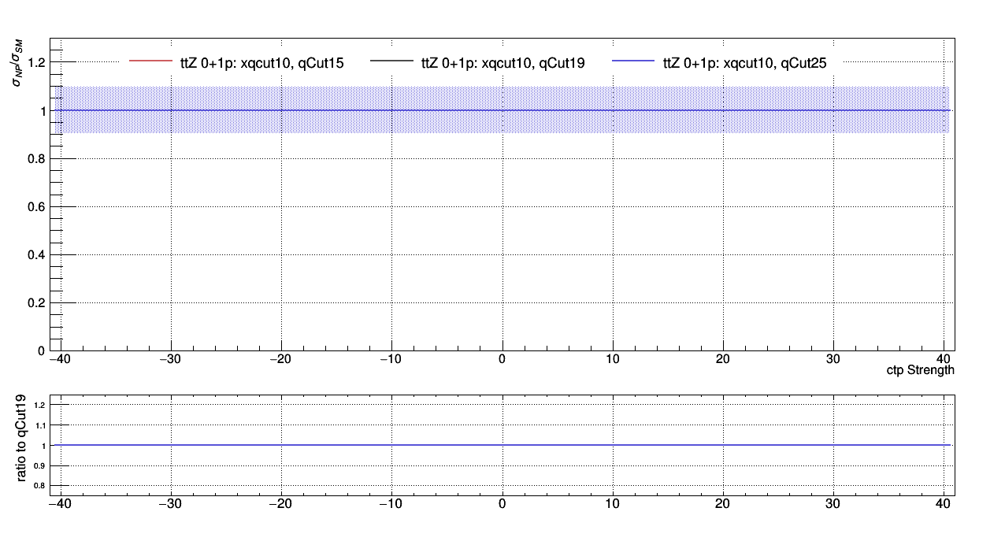The height and width of the screenshot is (545, 1005).
Task: Click upper plot y-axis tick label 0.8
Action: click(36, 158)
